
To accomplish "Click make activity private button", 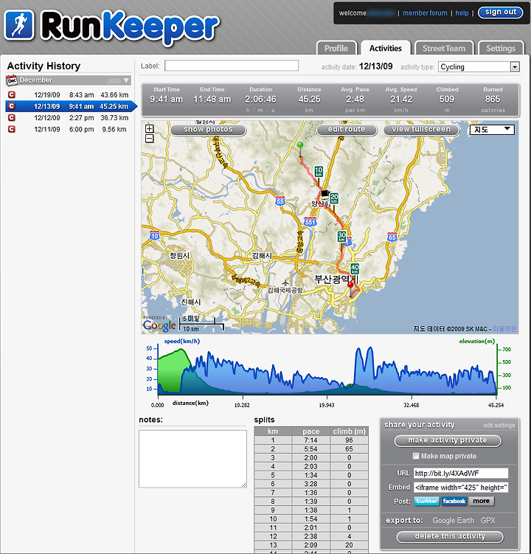I will click(x=448, y=440).
